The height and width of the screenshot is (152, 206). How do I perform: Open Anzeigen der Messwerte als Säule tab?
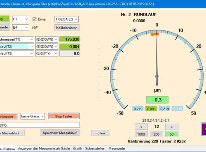(x=44, y=148)
